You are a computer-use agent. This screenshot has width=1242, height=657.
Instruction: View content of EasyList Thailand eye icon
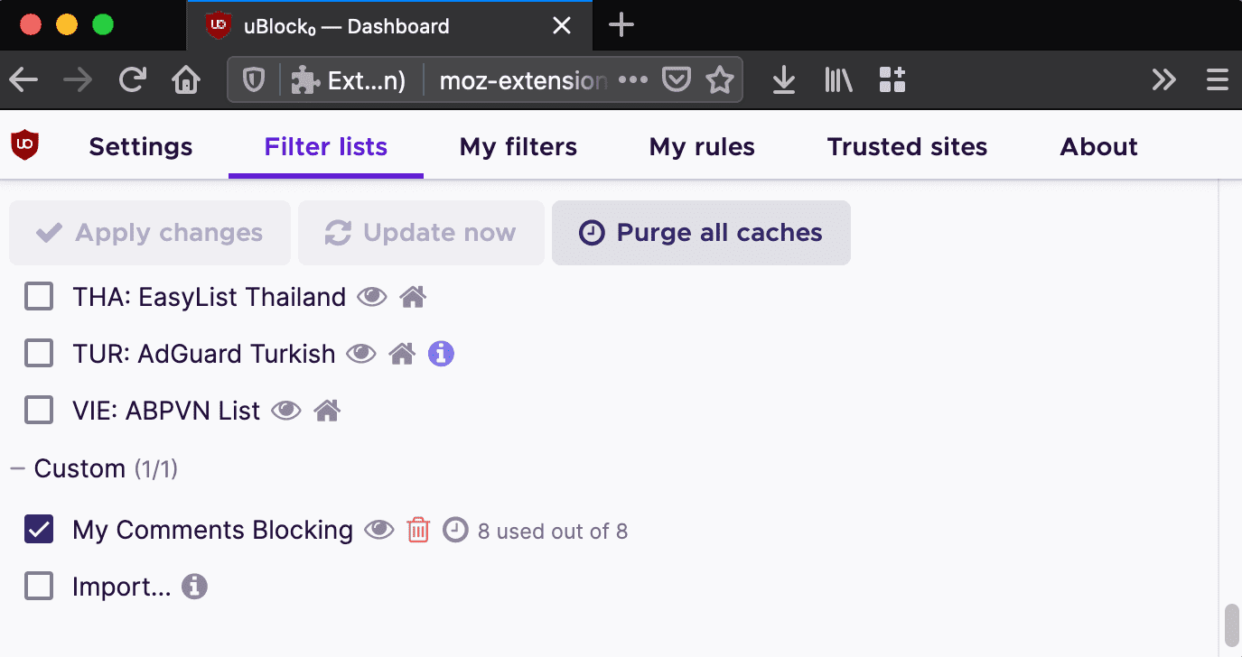pyautogui.click(x=372, y=296)
